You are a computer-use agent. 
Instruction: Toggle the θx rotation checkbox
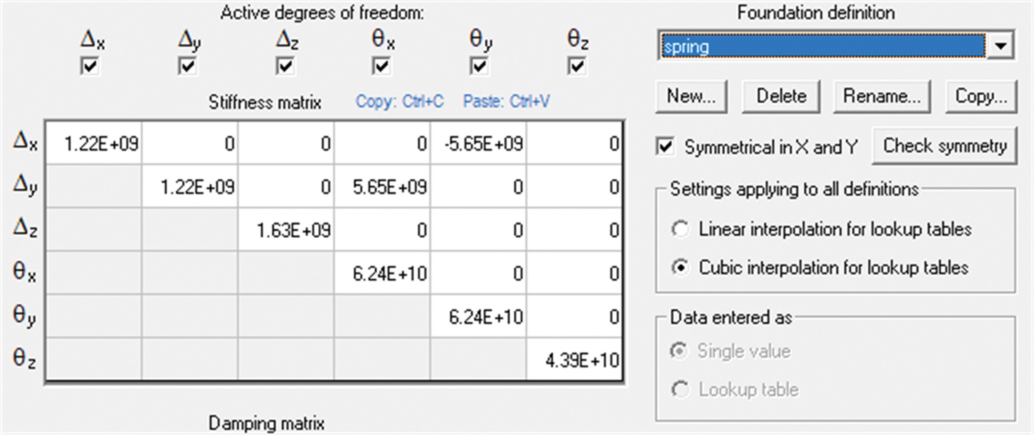click(x=381, y=66)
